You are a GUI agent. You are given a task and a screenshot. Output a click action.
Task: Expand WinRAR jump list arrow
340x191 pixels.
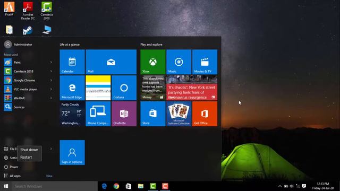(51, 98)
